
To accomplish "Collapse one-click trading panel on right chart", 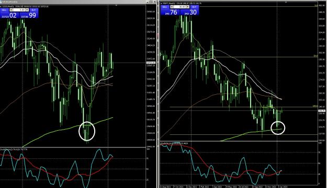I will (x=162, y=4).
